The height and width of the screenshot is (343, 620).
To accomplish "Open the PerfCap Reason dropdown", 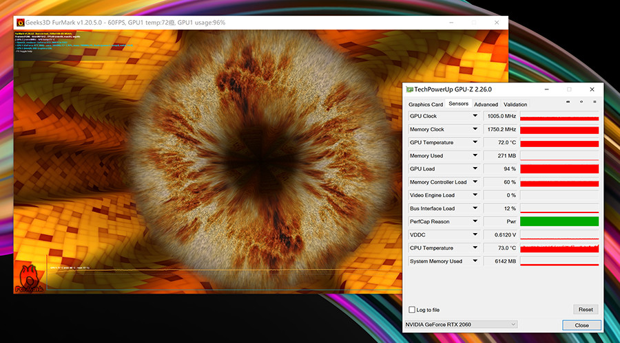I will pos(475,221).
